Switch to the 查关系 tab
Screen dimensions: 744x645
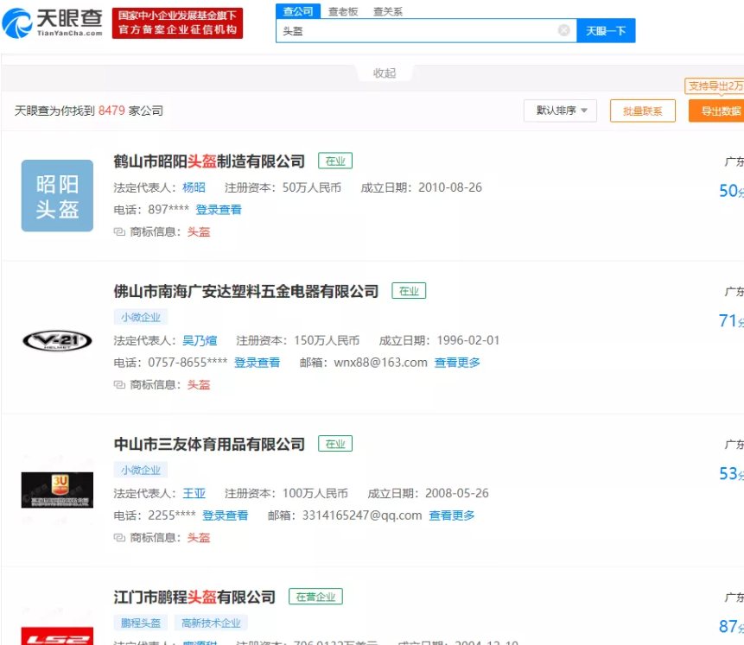[x=388, y=11]
